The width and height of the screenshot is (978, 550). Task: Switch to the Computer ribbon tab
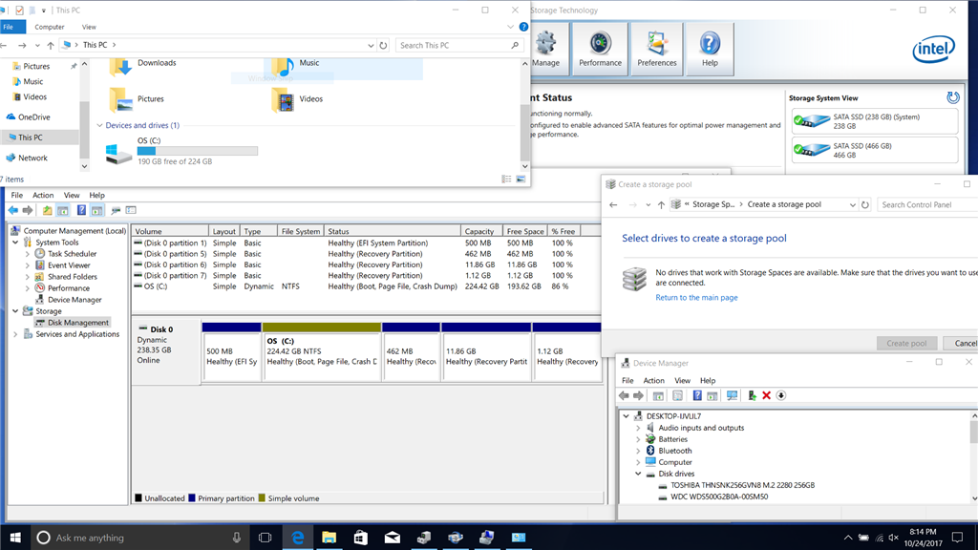click(x=50, y=27)
